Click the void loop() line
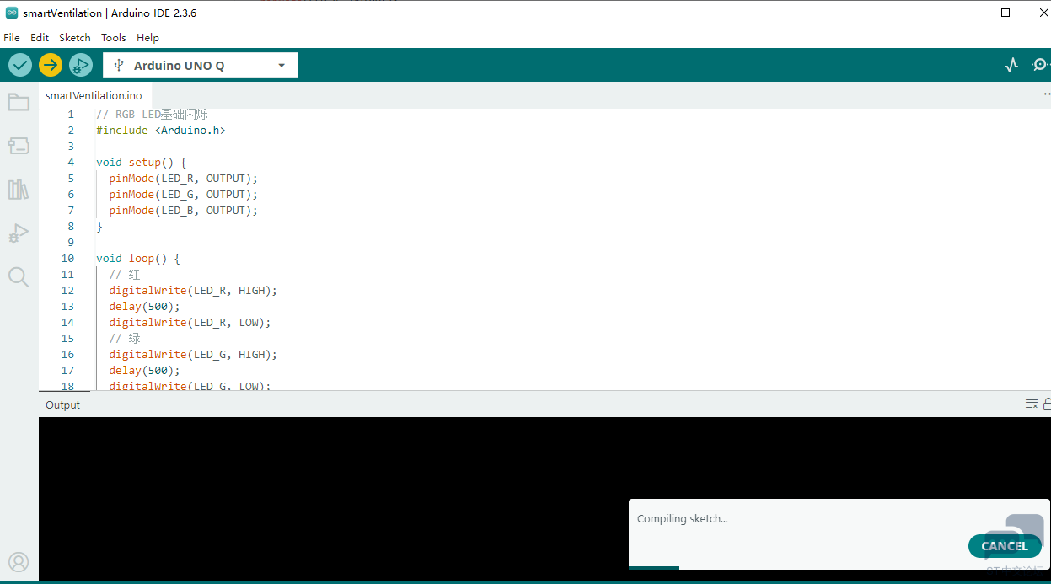Image resolution: width=1051 pixels, height=584 pixels. coord(138,259)
